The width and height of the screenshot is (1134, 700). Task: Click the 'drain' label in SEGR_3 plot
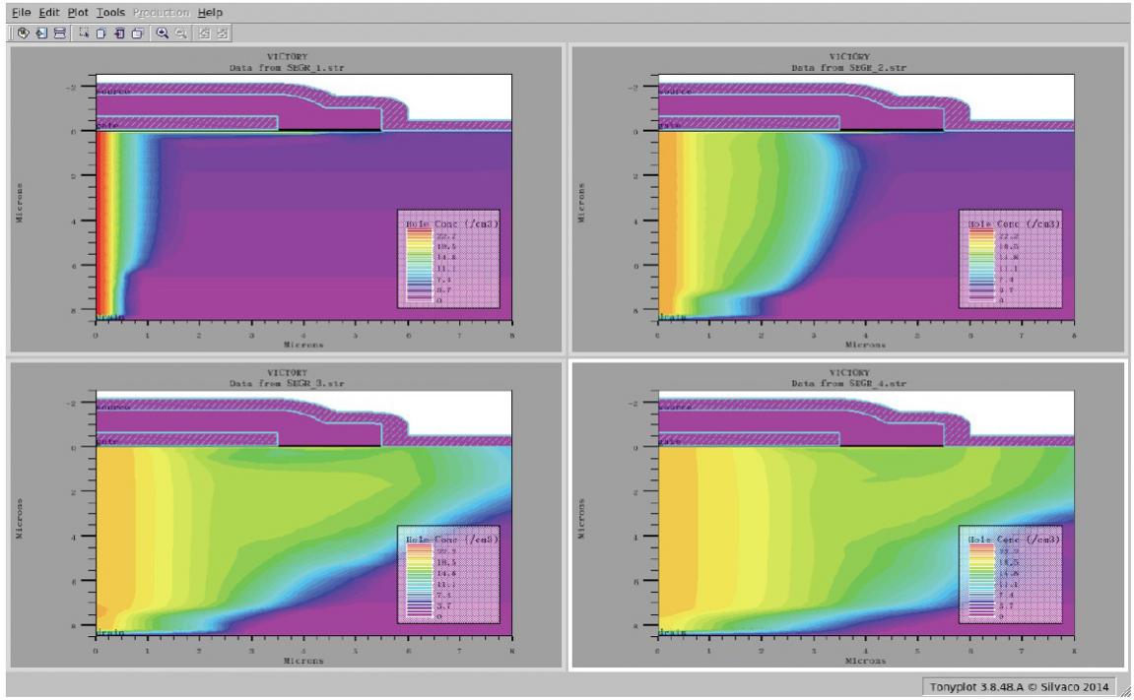tap(110, 633)
